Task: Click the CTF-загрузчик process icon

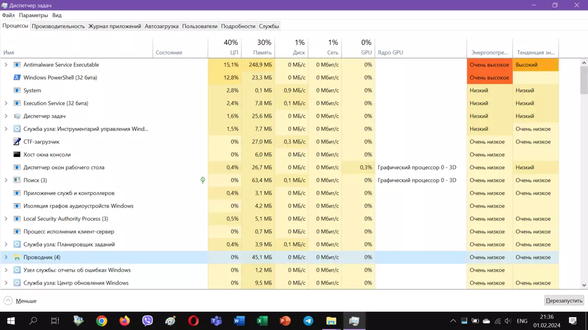Action: pyautogui.click(x=17, y=142)
